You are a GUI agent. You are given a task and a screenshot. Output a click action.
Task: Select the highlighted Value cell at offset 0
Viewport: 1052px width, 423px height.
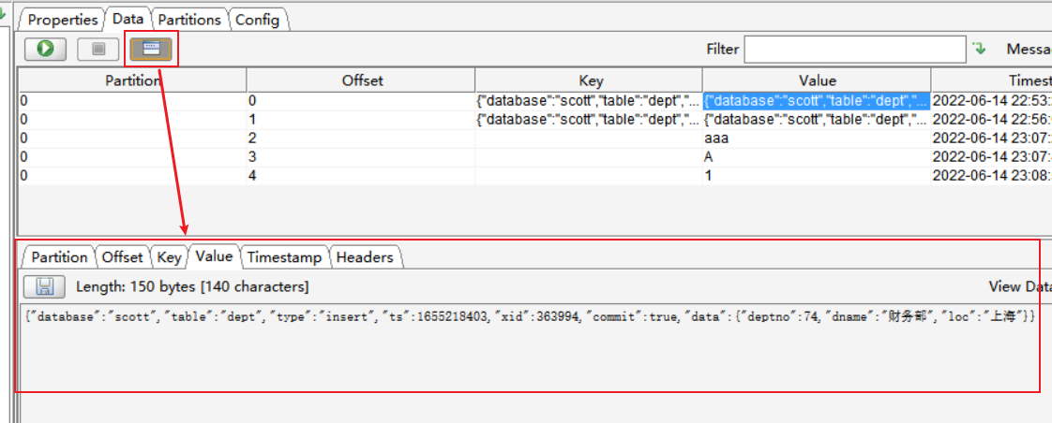point(816,100)
